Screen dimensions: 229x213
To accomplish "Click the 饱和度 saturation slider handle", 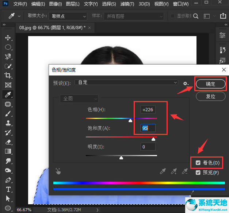I will click(x=153, y=139).
